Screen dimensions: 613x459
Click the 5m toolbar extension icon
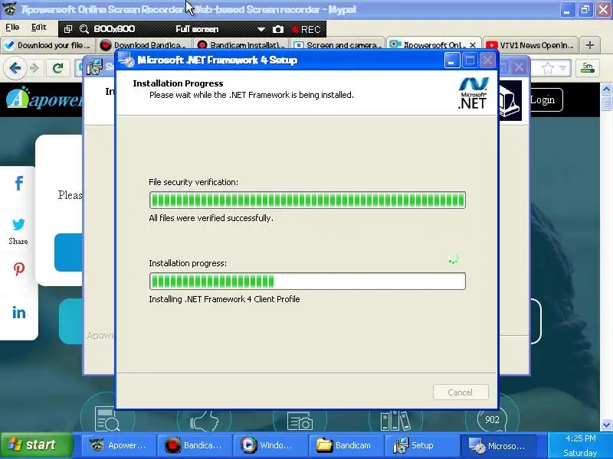(588, 68)
